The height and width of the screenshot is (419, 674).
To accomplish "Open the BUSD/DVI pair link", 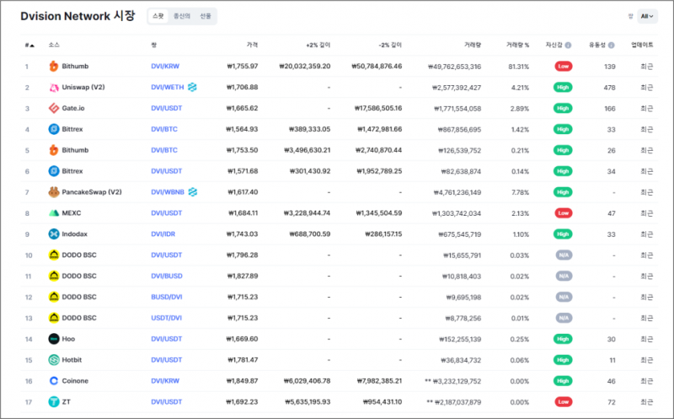I will click(167, 297).
